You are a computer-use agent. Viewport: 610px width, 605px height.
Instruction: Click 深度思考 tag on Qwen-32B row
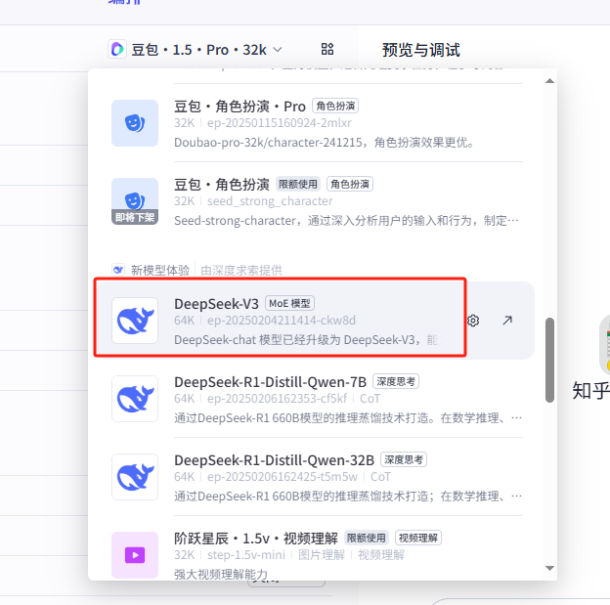[x=404, y=460]
